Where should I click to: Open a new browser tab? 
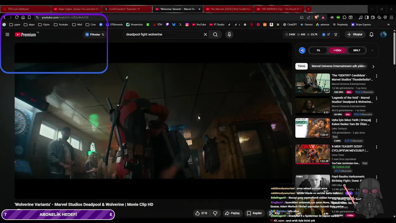tap(308, 9)
